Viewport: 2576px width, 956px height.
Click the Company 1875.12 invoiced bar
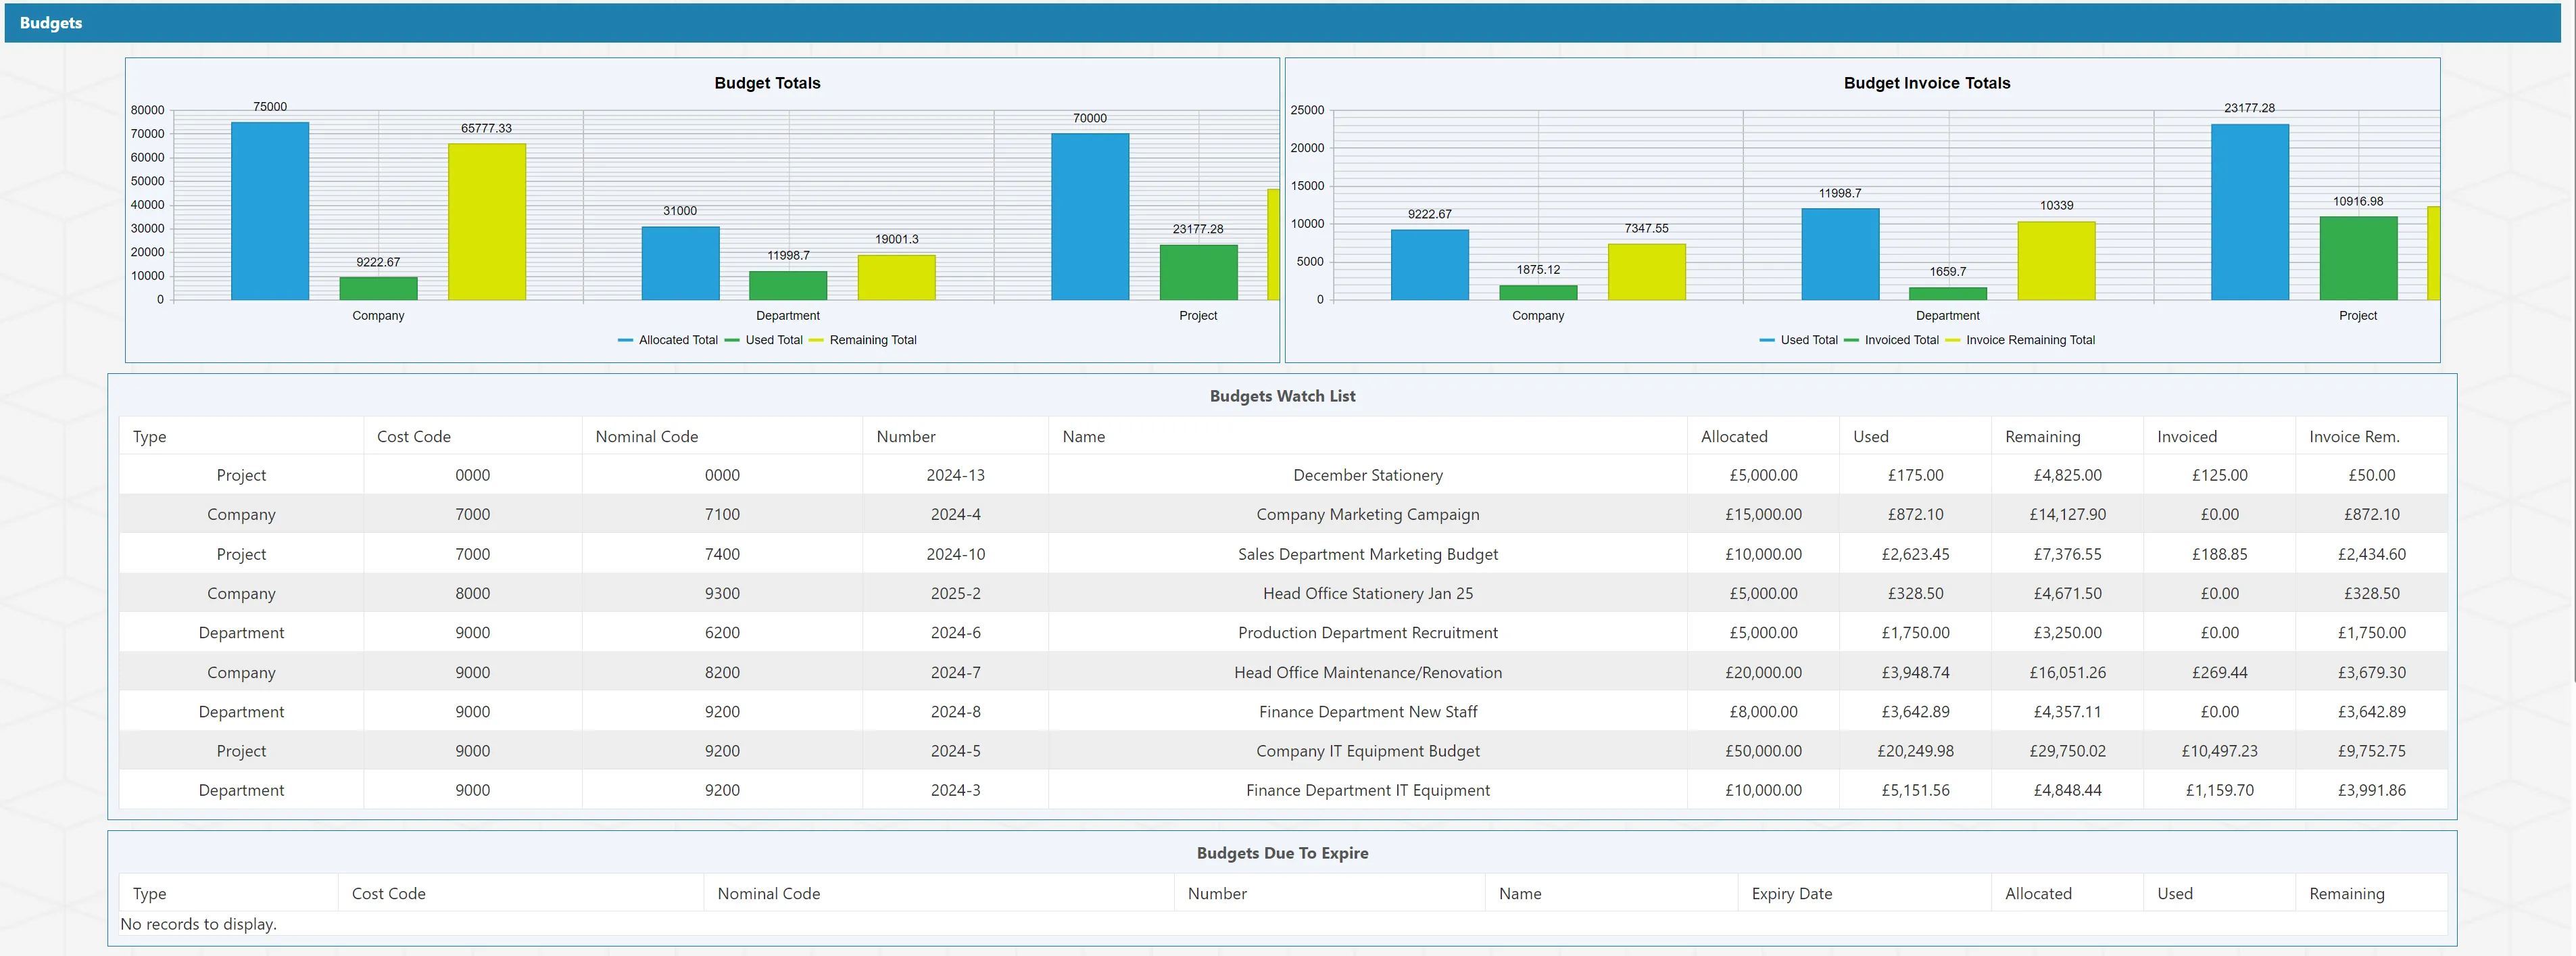point(1538,293)
